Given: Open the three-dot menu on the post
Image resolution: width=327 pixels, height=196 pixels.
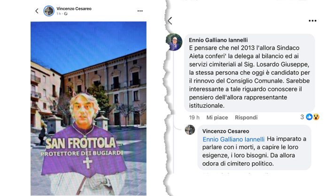Looking at the screenshot, I should (140, 11).
